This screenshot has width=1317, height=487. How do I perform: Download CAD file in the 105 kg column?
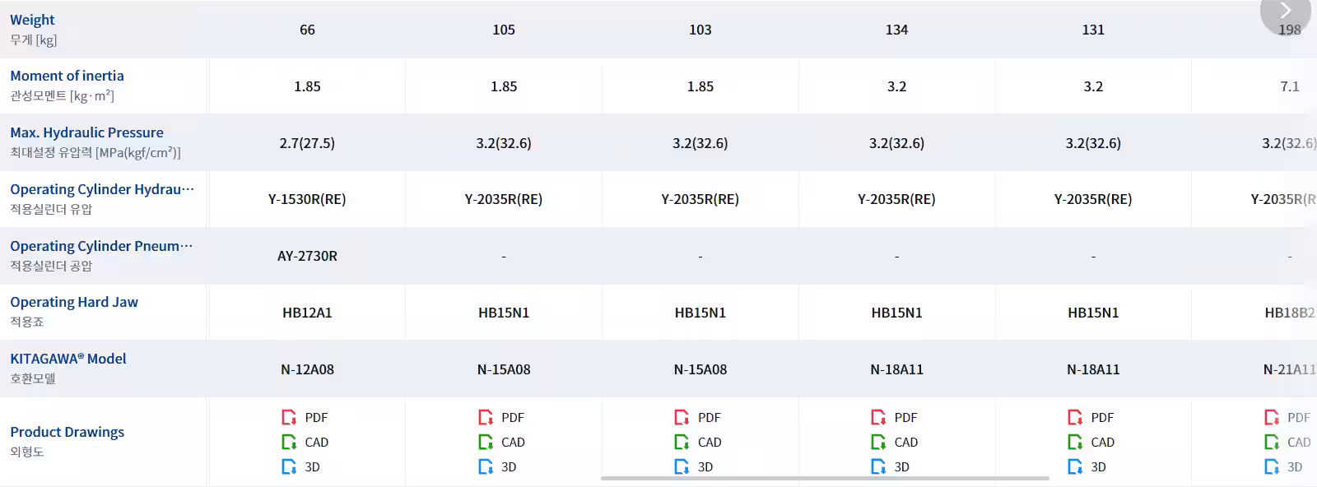tap(501, 442)
